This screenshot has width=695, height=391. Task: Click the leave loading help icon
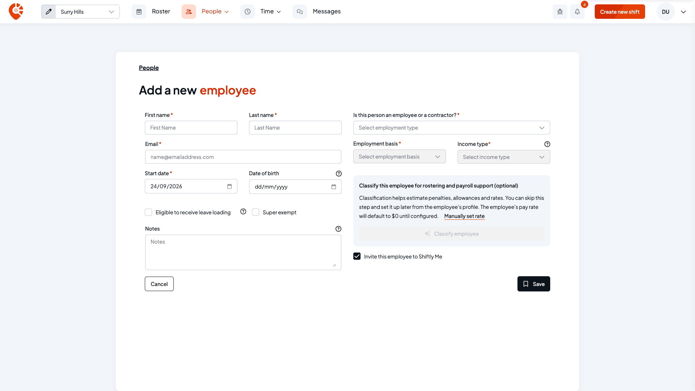(x=243, y=212)
